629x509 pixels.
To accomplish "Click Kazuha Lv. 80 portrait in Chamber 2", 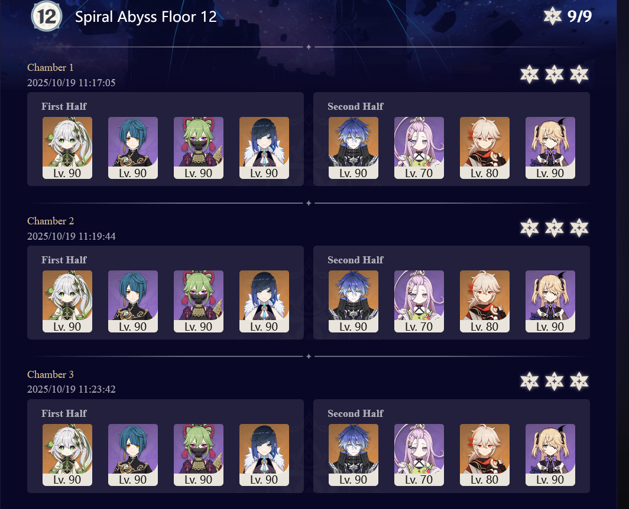I will [485, 301].
